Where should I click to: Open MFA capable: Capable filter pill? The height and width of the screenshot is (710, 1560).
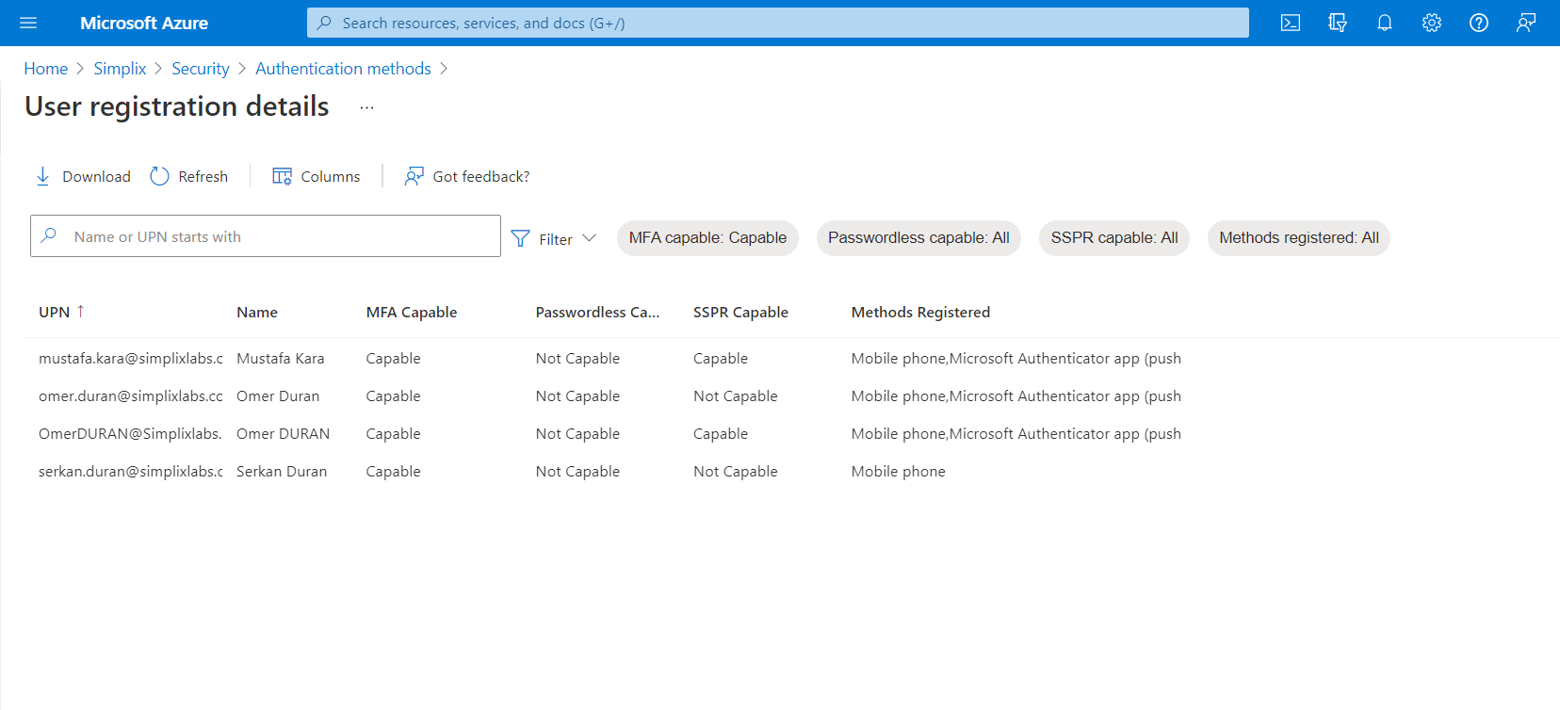tap(707, 238)
